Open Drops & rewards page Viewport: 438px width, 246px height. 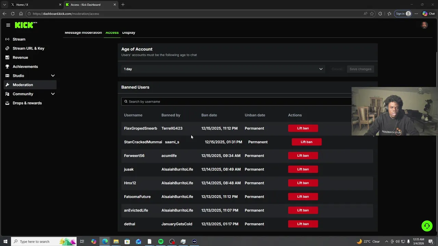[30, 103]
